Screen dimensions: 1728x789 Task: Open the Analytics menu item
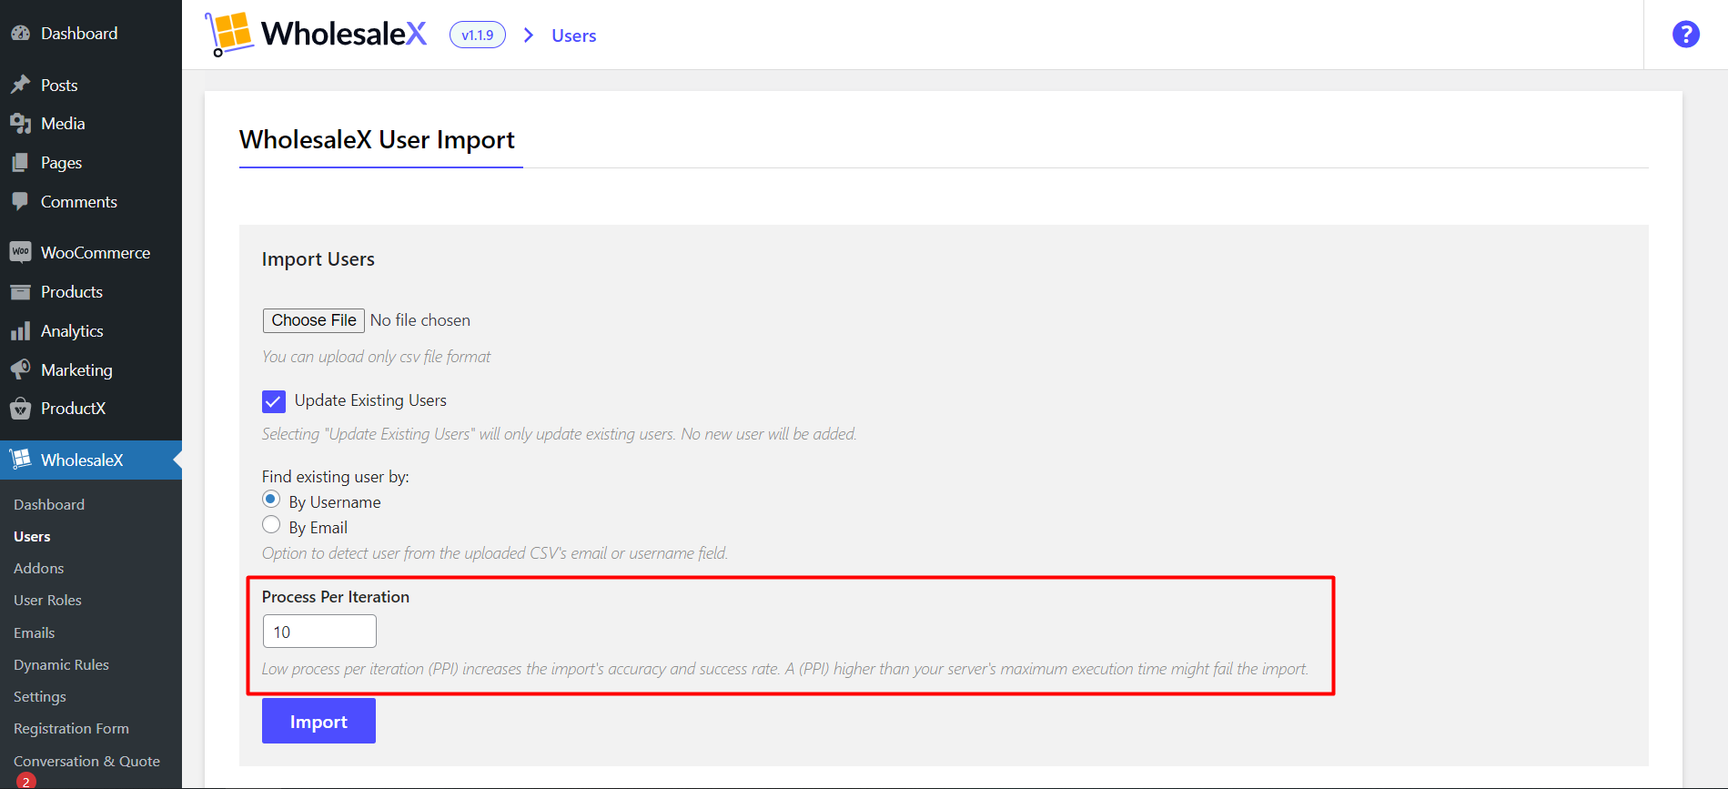91,331
